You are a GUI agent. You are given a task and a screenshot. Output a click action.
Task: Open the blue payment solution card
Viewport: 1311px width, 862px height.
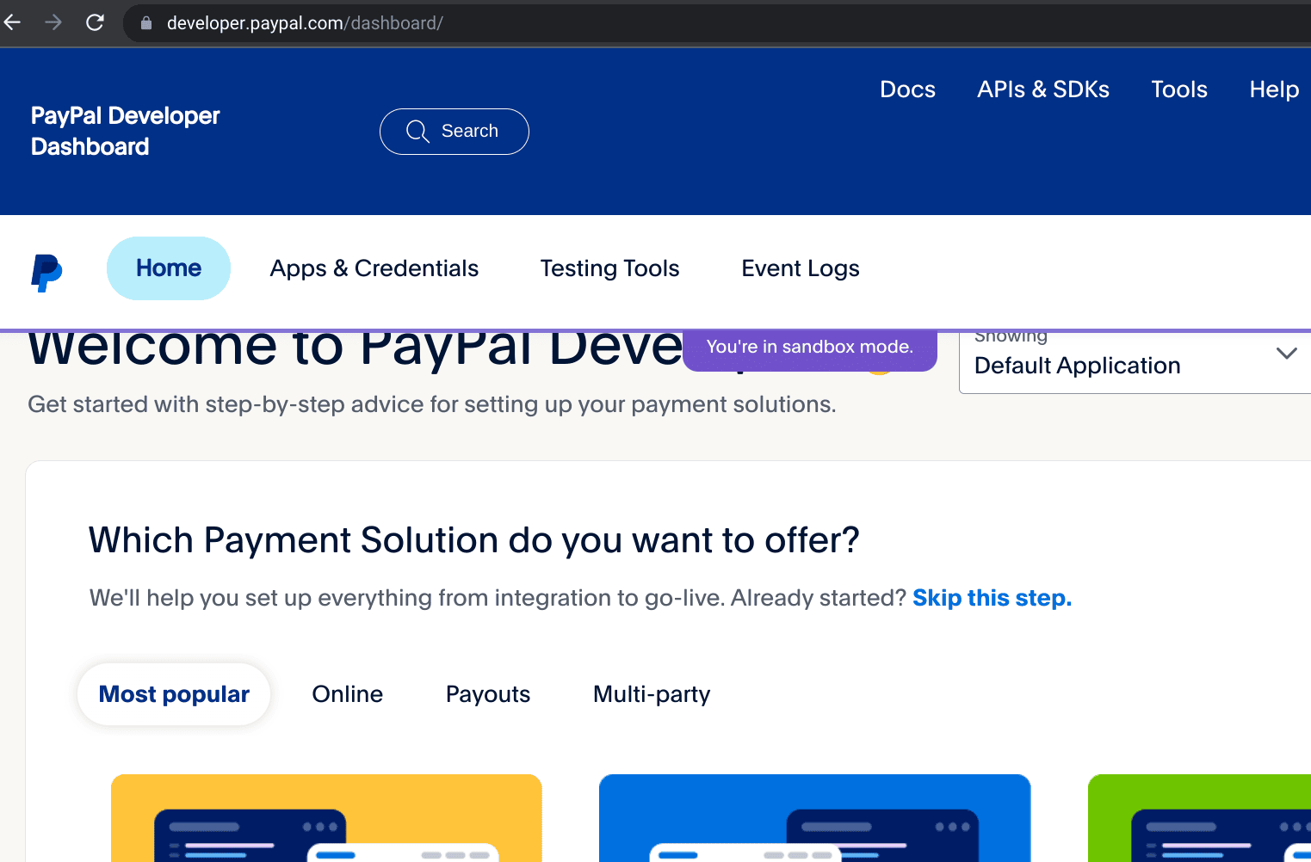coord(814,818)
